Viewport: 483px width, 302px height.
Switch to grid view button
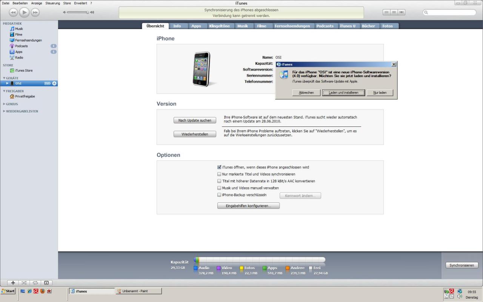pos(394,12)
